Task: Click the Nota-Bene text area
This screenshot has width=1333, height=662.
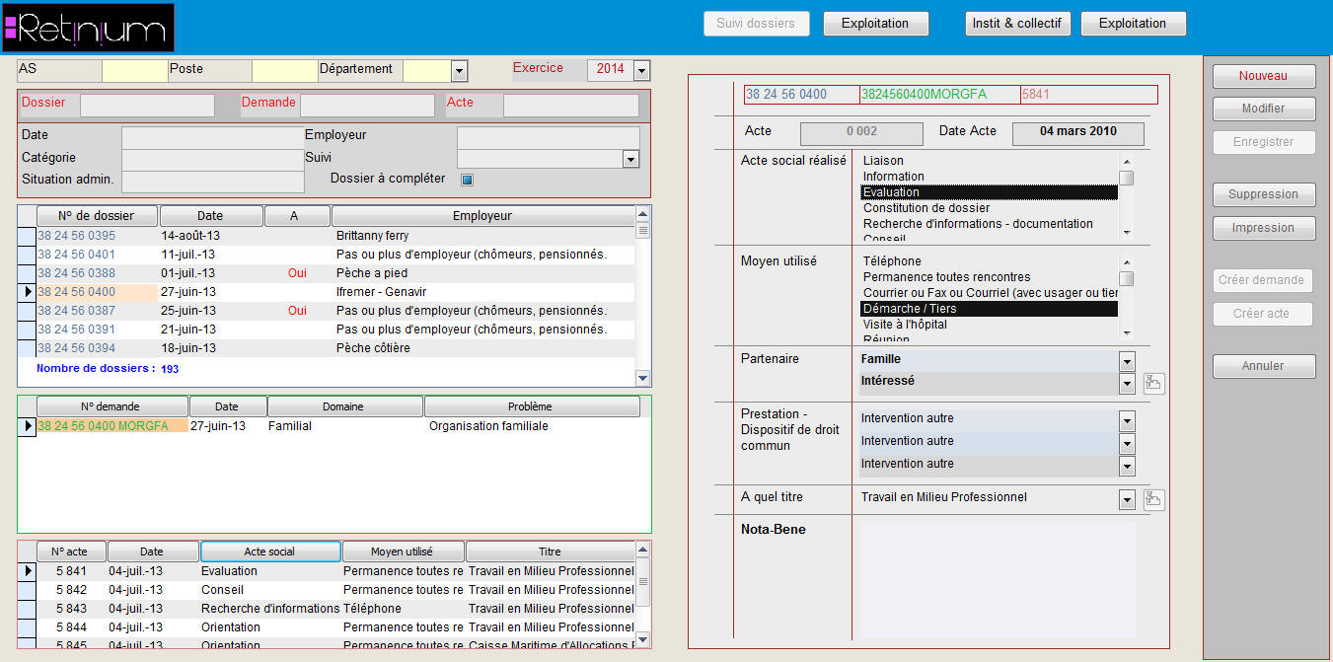Action: (998, 578)
